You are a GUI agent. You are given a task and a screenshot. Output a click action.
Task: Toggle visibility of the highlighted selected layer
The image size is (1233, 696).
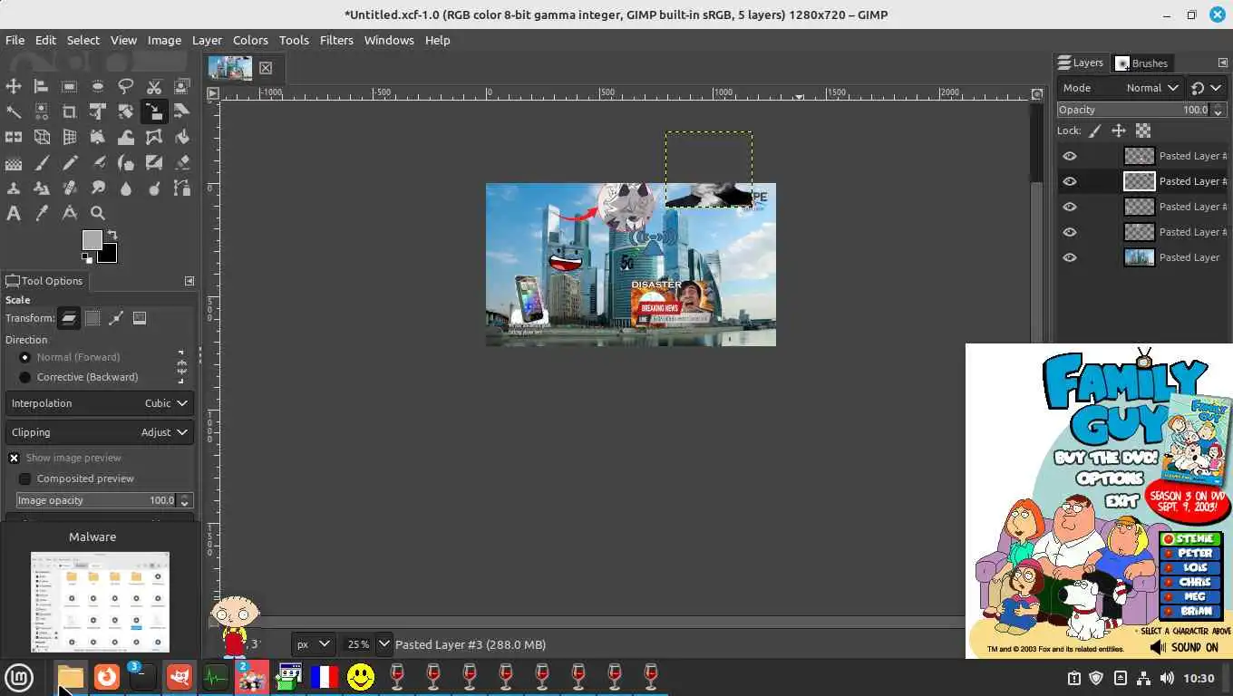1070,181
